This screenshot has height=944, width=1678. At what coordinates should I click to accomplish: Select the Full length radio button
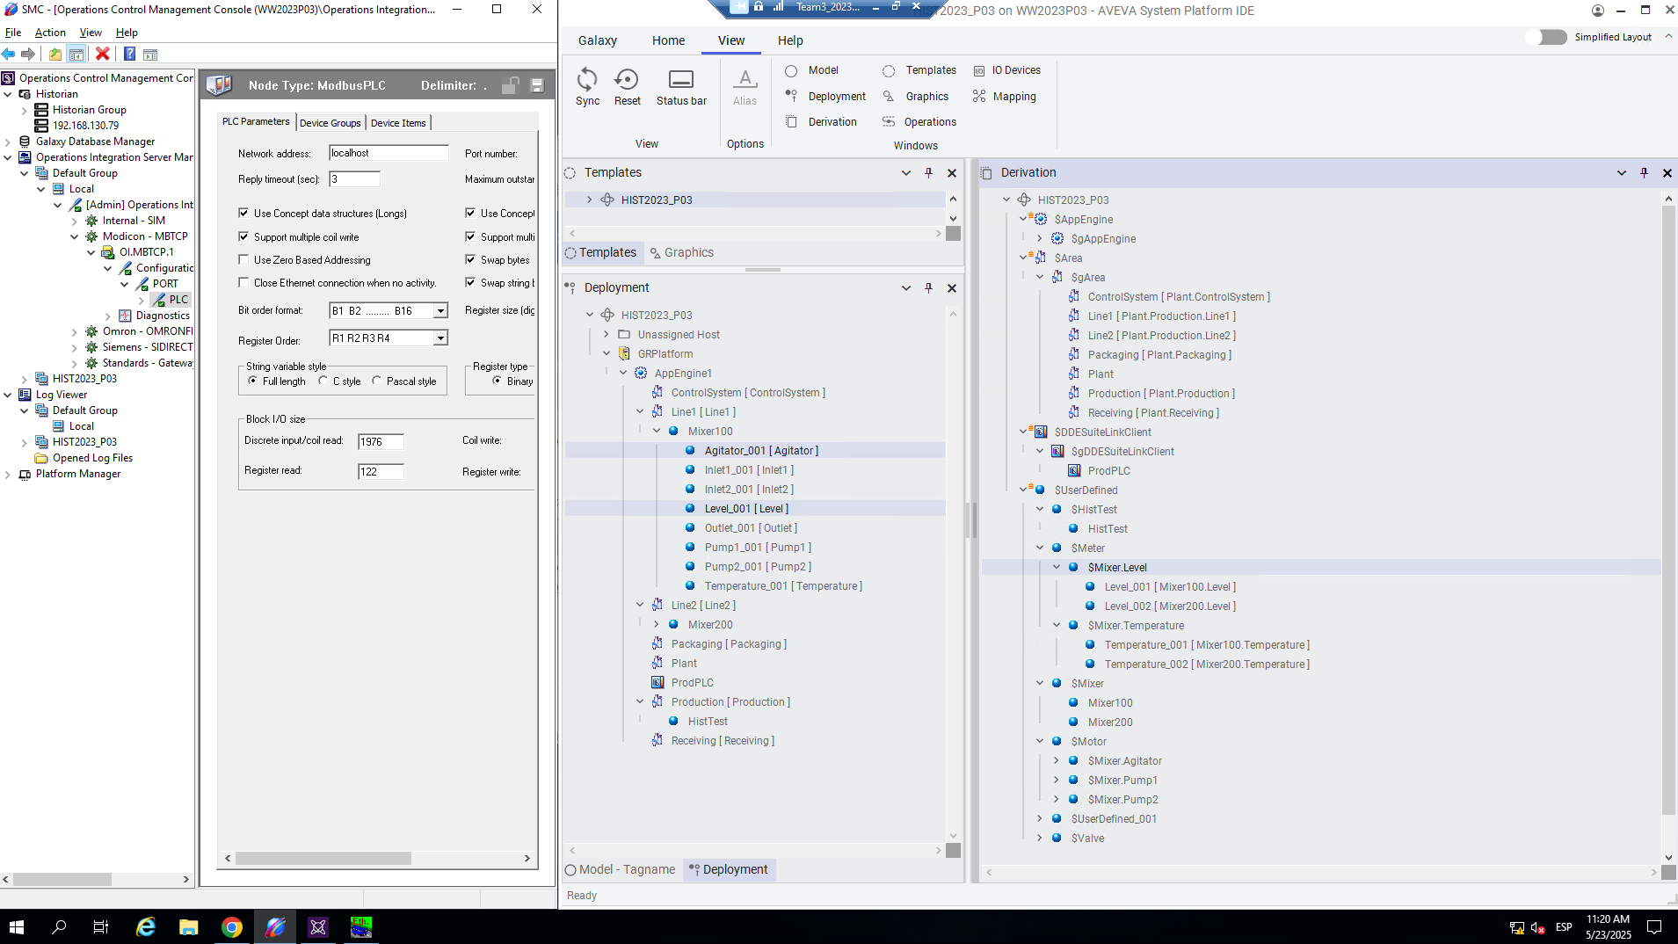[x=253, y=381]
